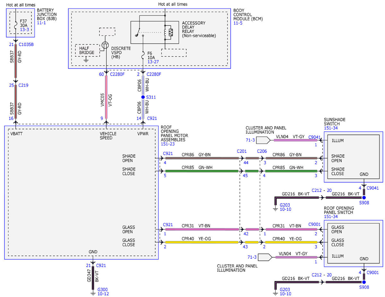Image resolution: width=385 pixels, height=297 pixels.
Task: Click the S311 splice label
Action: click(150, 97)
